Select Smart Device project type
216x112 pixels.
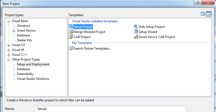click(x=26, y=31)
